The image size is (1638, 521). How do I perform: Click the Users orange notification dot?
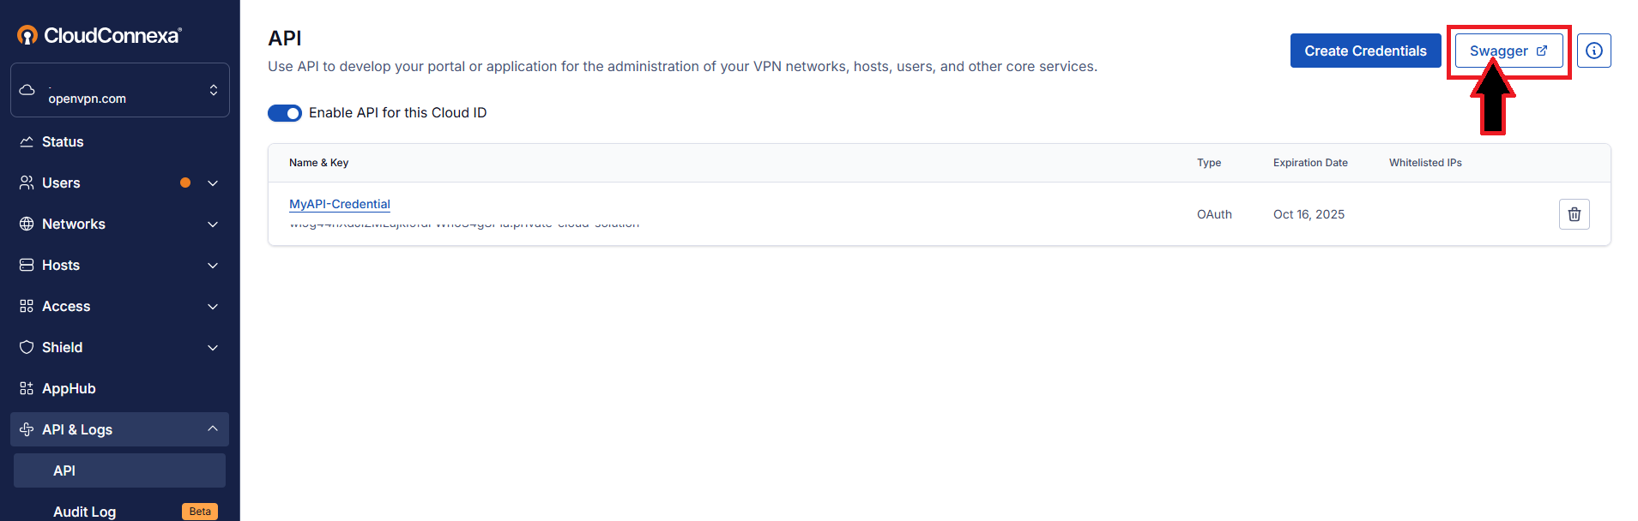pyautogui.click(x=185, y=183)
